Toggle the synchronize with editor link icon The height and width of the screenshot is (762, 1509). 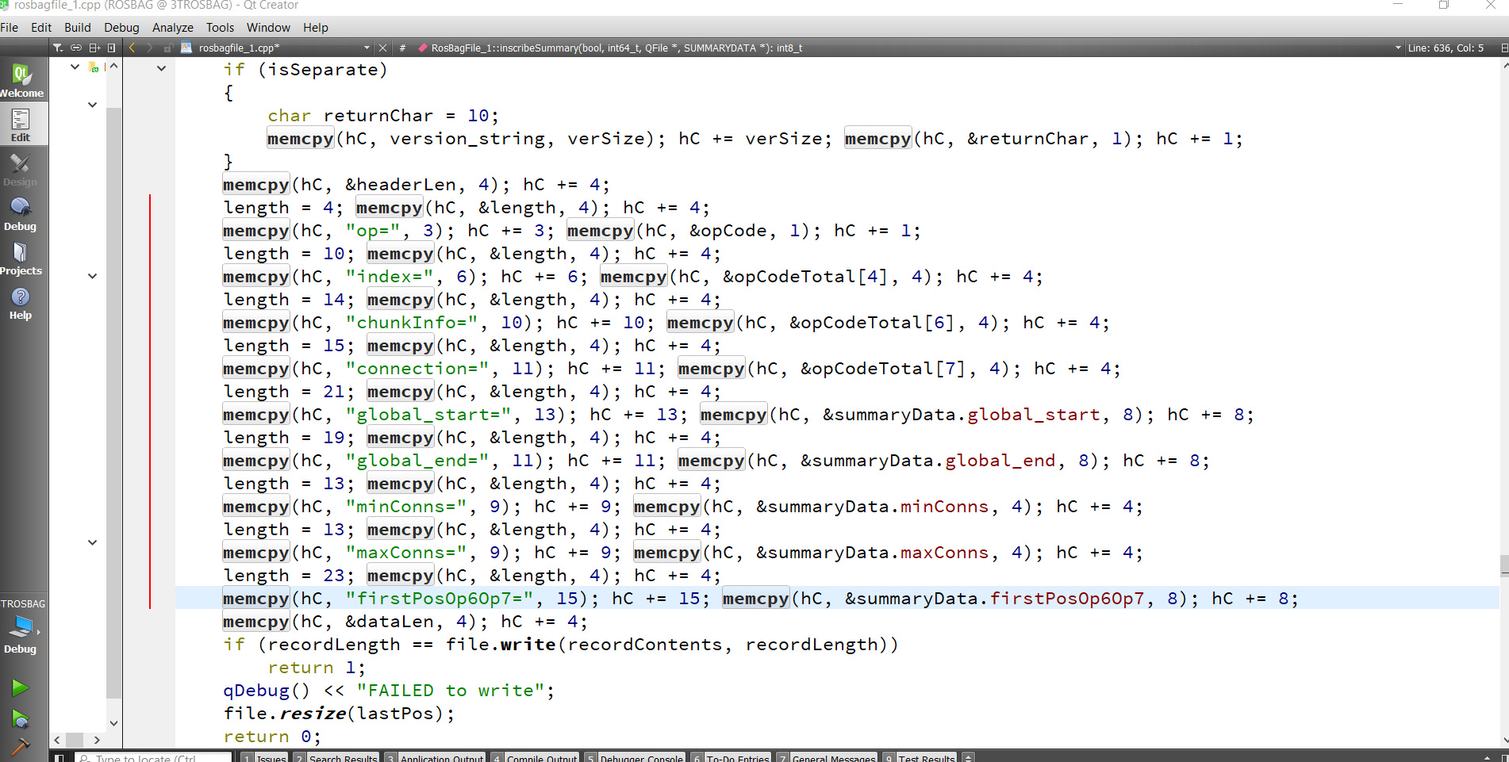point(76,48)
